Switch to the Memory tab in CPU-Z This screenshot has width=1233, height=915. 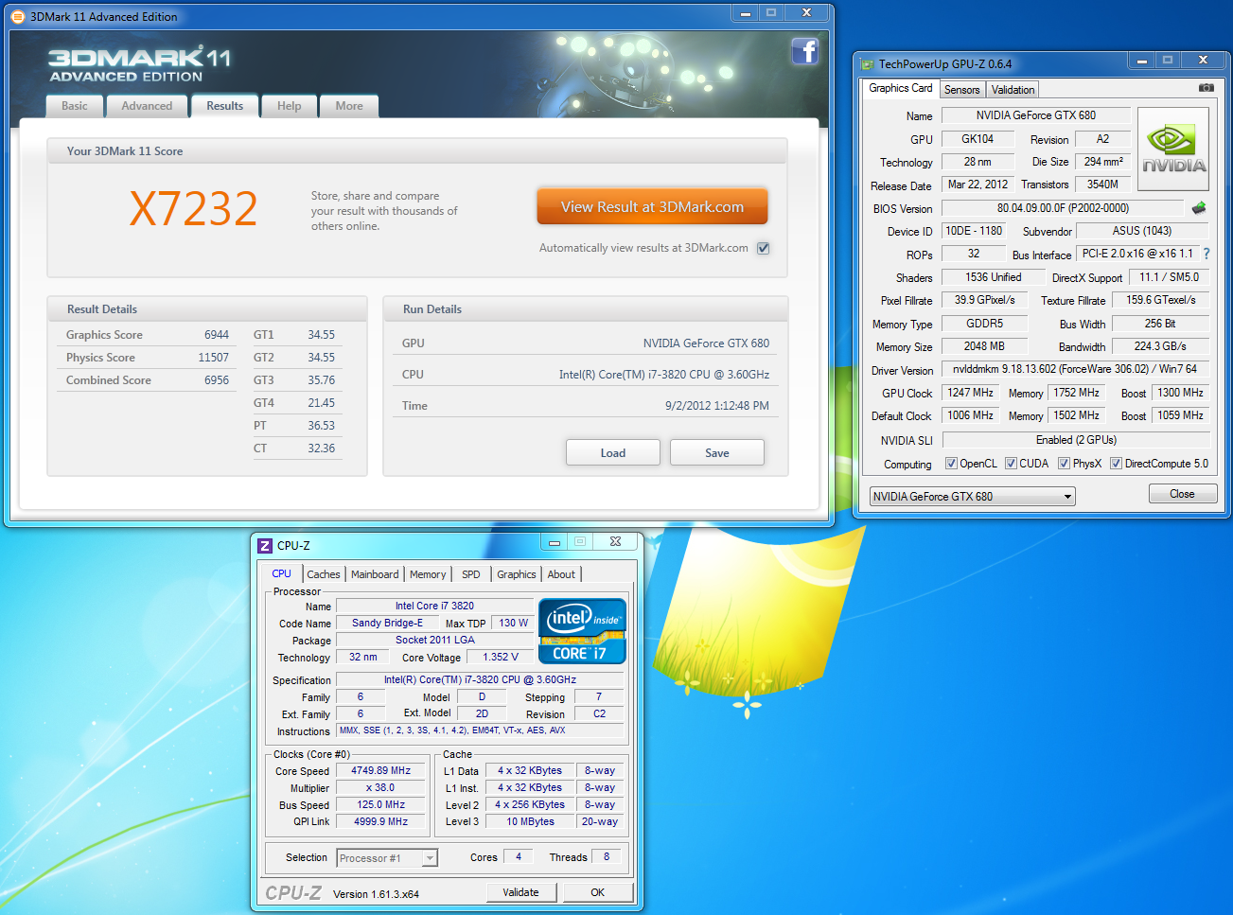428,574
